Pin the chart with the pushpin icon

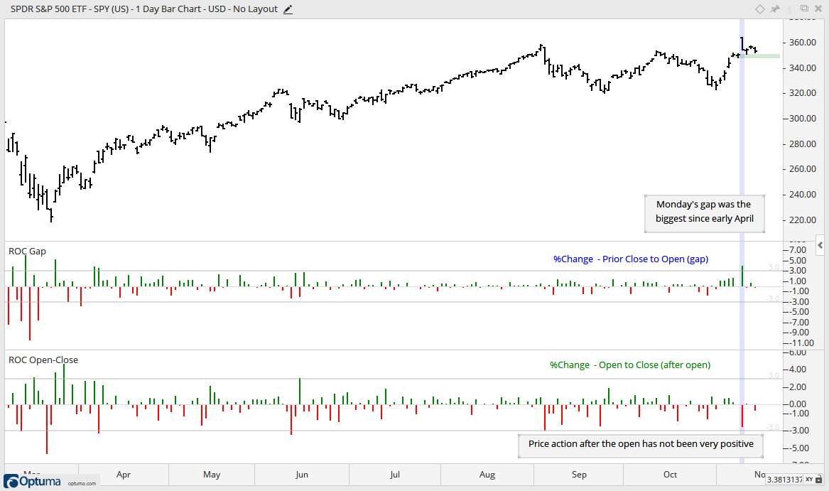775,9
